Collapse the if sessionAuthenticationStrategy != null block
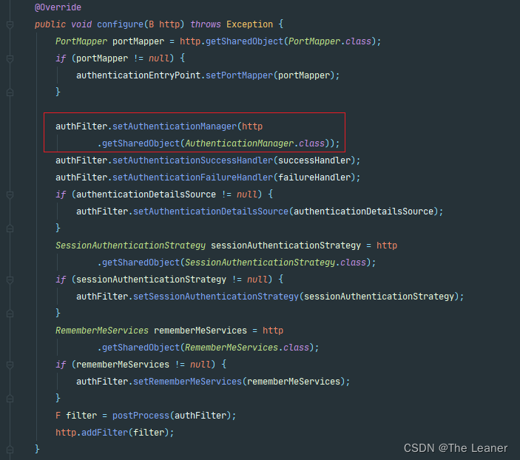The width and height of the screenshot is (520, 460). [x=10, y=280]
